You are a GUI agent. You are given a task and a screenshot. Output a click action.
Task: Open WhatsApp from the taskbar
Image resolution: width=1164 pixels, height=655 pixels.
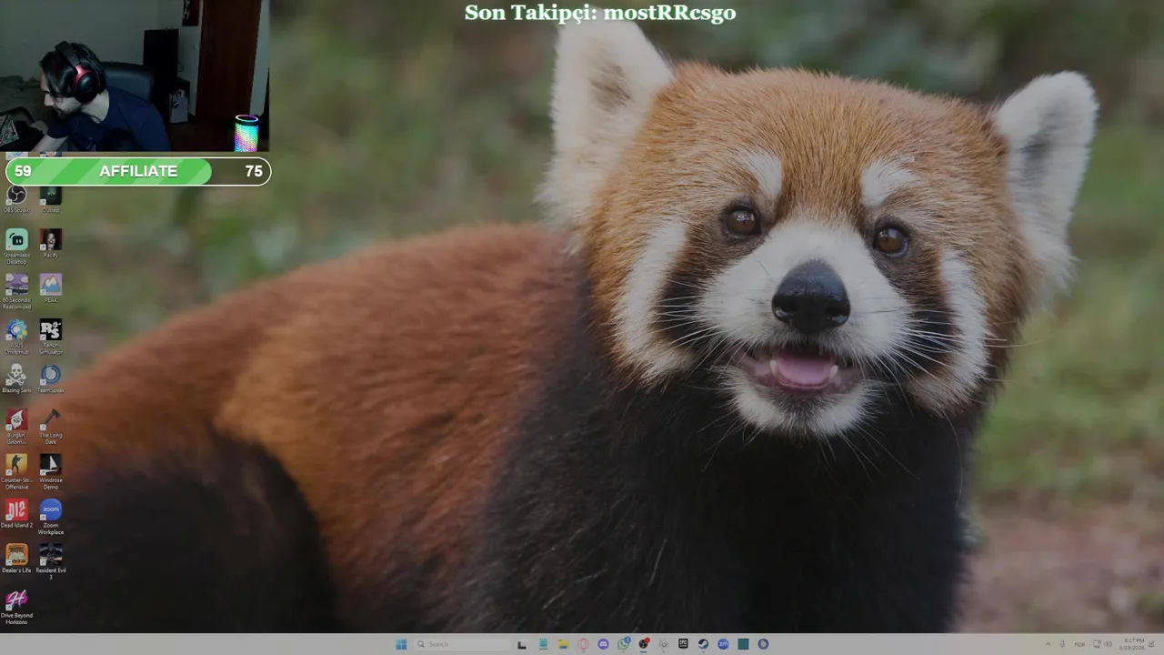pyautogui.click(x=623, y=644)
